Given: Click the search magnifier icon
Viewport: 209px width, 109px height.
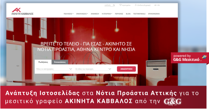Looking at the screenshot, I should (x=114, y=5).
